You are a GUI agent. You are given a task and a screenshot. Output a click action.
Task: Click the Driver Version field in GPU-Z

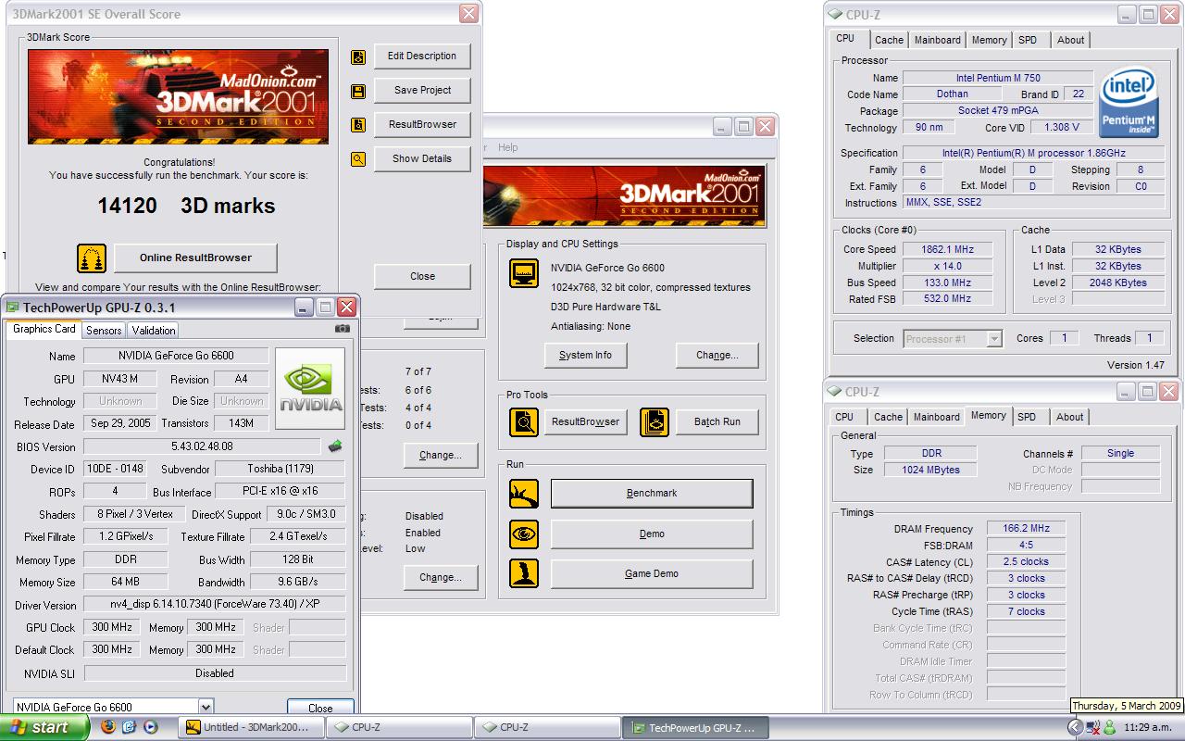click(215, 605)
